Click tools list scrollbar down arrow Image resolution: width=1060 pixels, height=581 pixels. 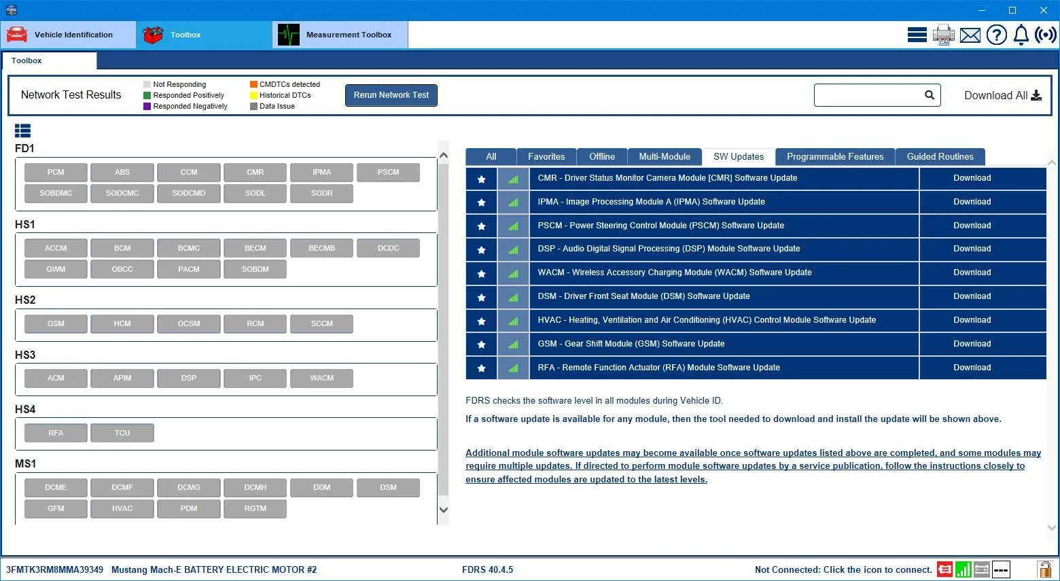pyautogui.click(x=1052, y=527)
